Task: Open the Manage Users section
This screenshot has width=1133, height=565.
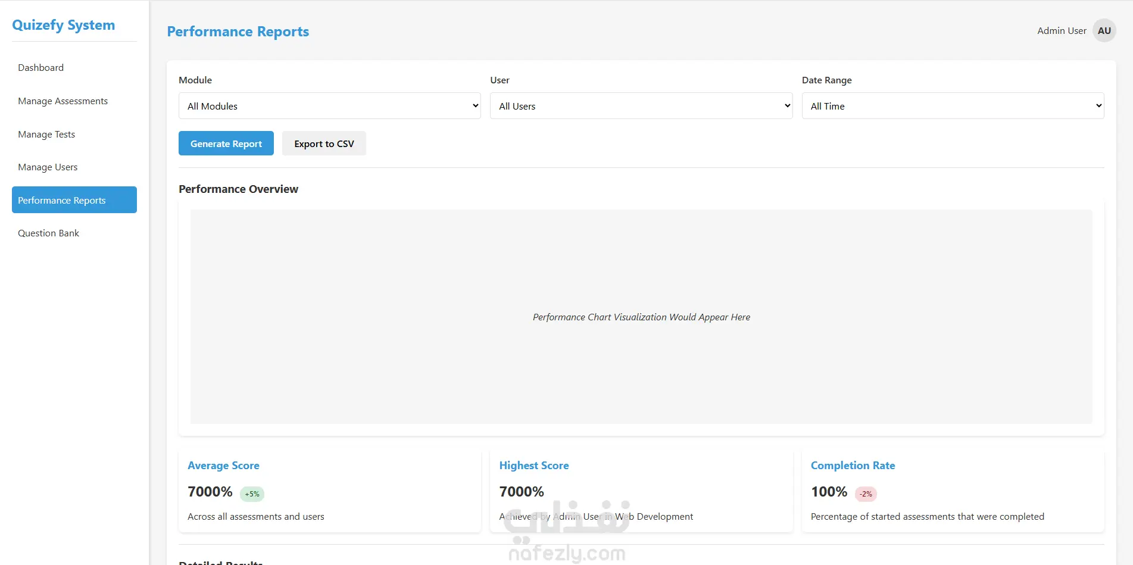Action: click(x=48, y=167)
